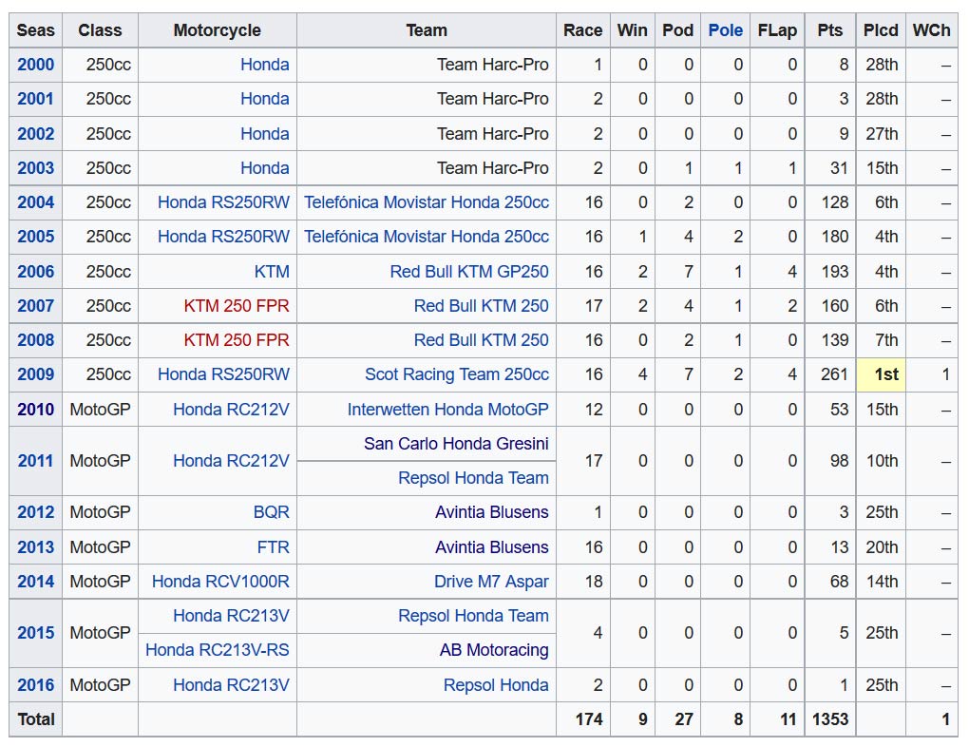Open Avintia Blusens link for 2013
This screenshot has height=747, width=969.
click(x=492, y=547)
